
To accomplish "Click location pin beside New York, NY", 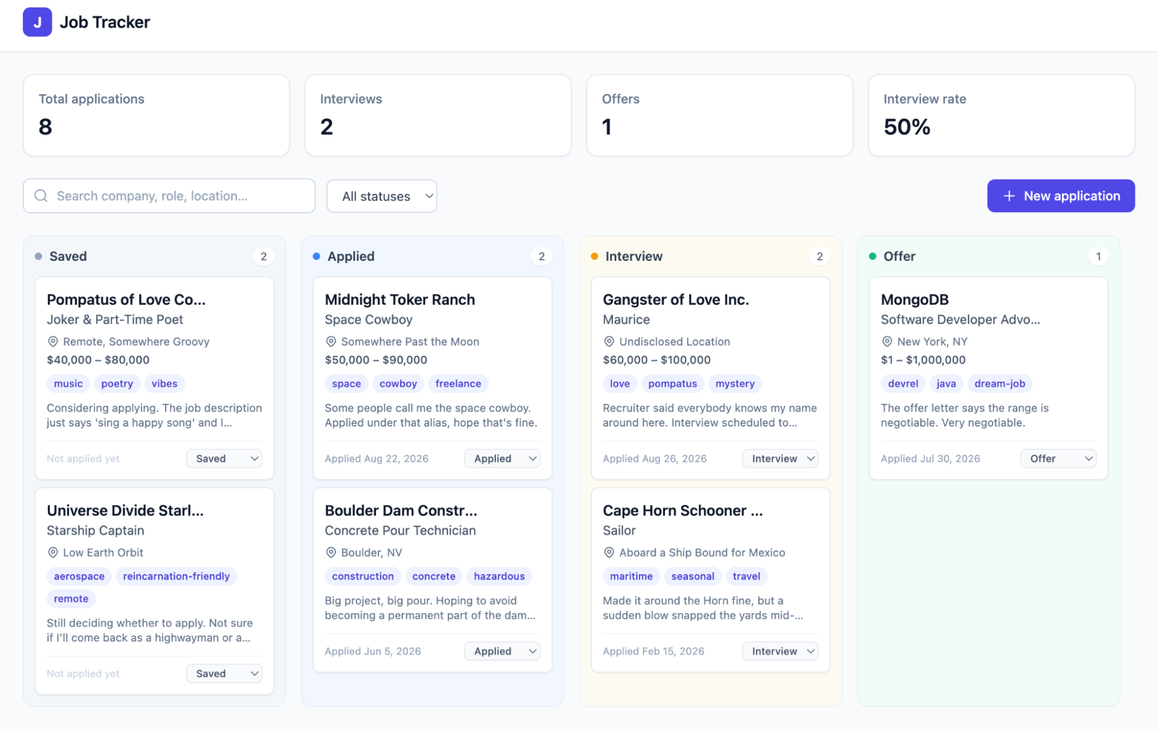I will 887,341.
